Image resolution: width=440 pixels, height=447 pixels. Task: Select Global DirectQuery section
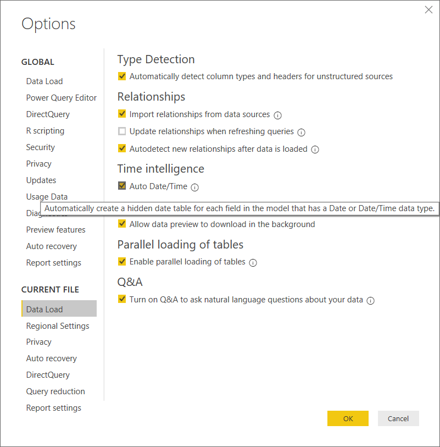click(x=48, y=114)
